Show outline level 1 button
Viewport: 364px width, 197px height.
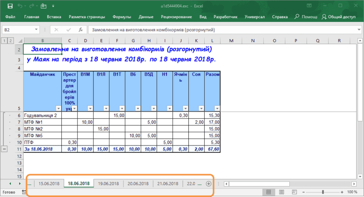(x=4, y=41)
